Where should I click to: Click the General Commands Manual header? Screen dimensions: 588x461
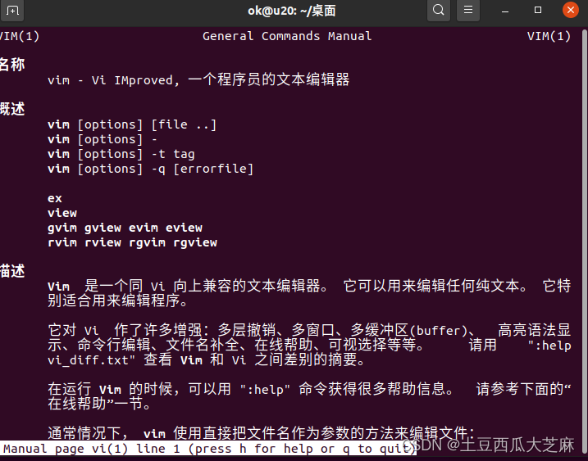[x=287, y=36]
